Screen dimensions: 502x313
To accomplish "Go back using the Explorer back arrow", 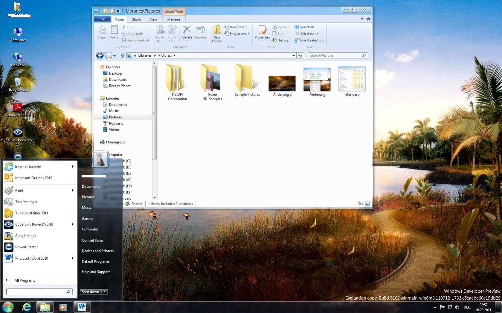I will pyautogui.click(x=100, y=55).
